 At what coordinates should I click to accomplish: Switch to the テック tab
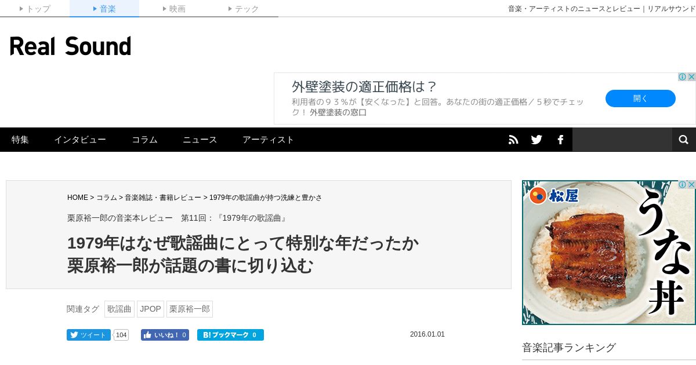[x=244, y=9]
